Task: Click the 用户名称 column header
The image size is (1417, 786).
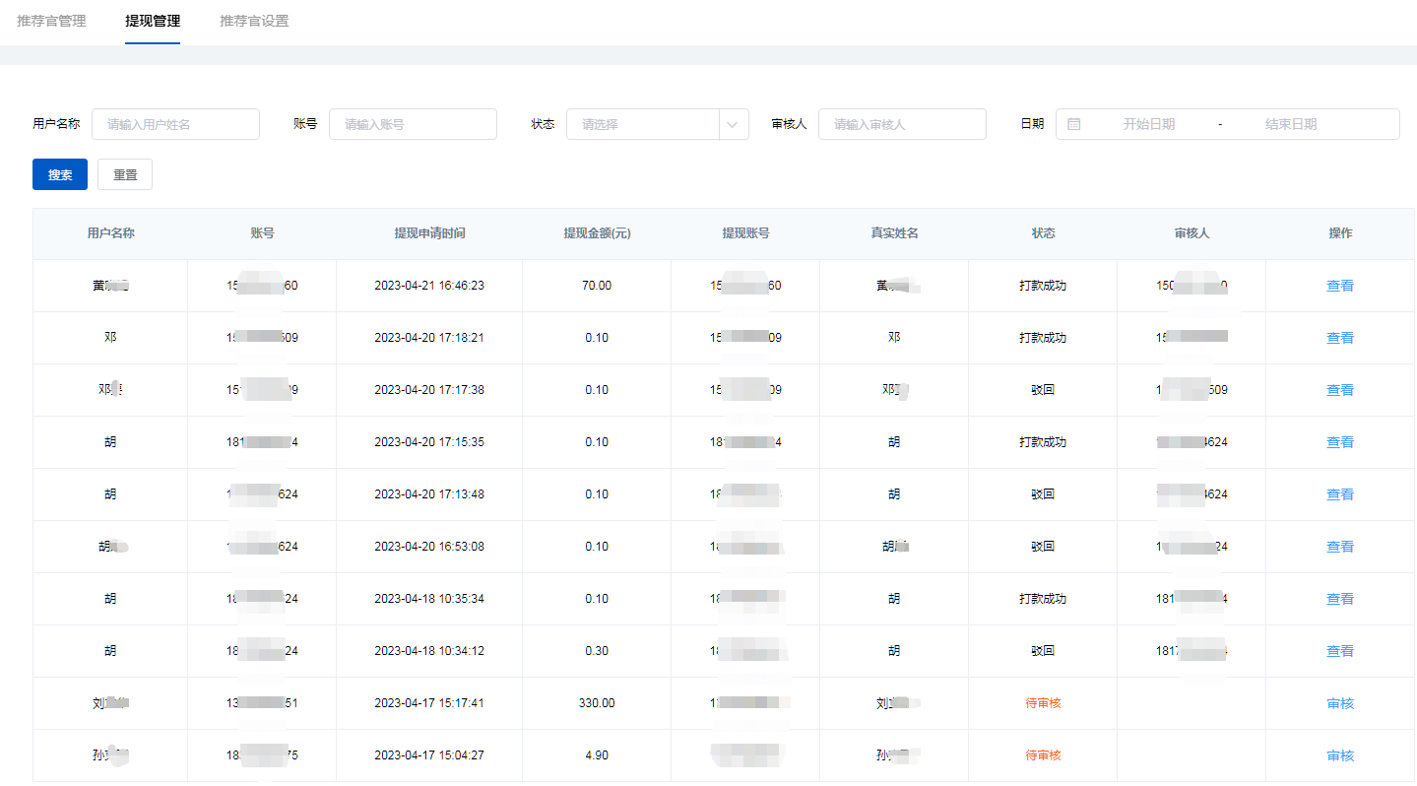Action: point(110,233)
